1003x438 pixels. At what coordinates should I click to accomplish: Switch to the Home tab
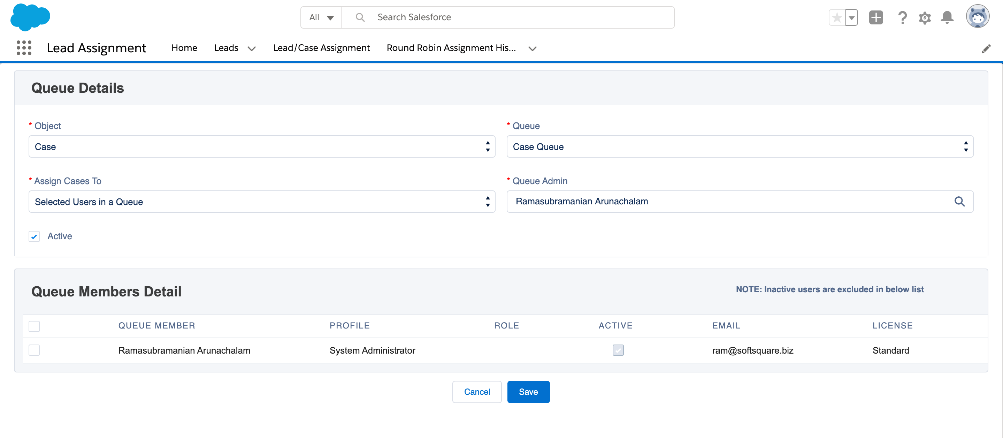point(184,47)
